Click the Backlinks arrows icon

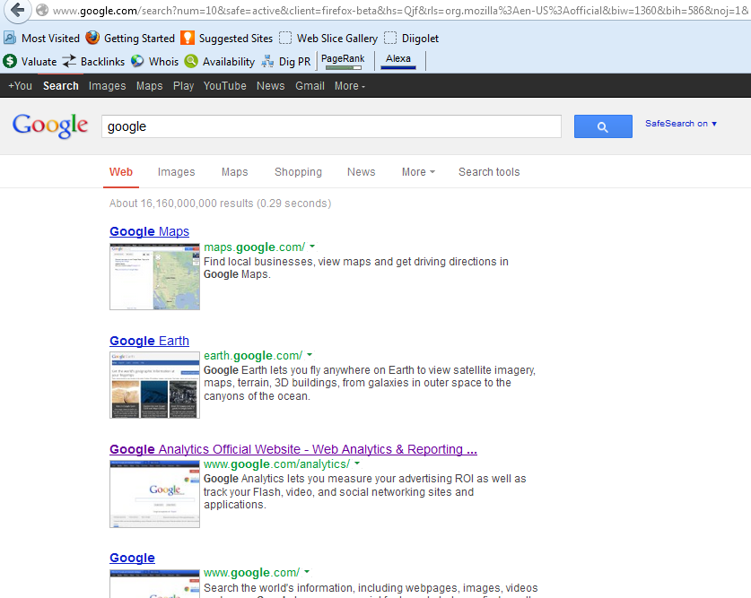pos(69,61)
